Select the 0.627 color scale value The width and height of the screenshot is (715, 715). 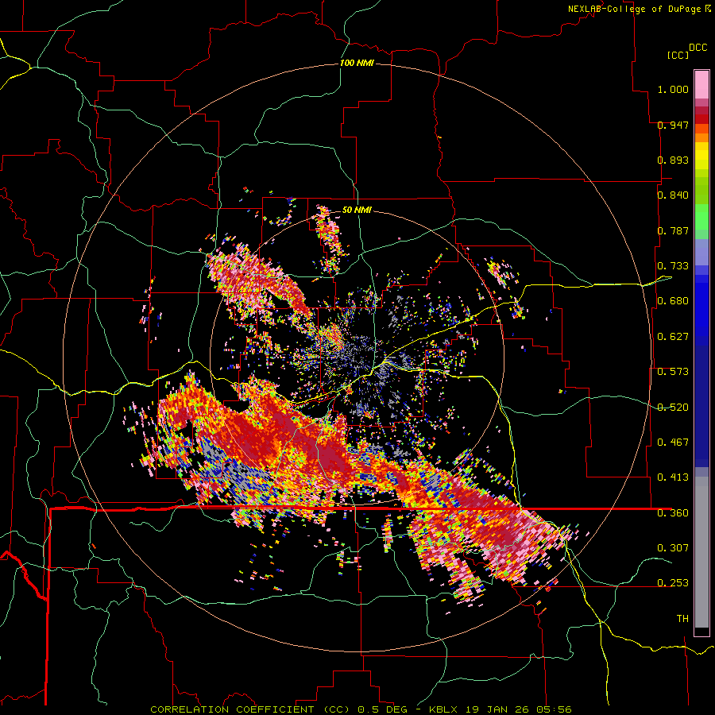click(673, 337)
